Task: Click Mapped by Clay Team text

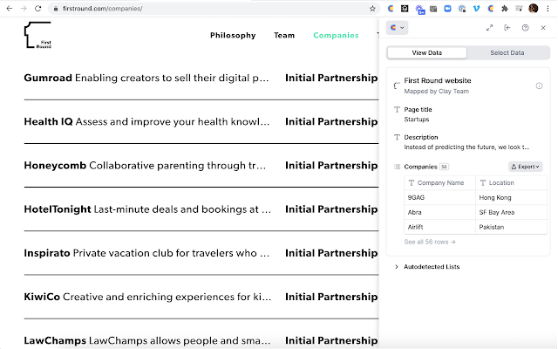Action: [x=436, y=92]
